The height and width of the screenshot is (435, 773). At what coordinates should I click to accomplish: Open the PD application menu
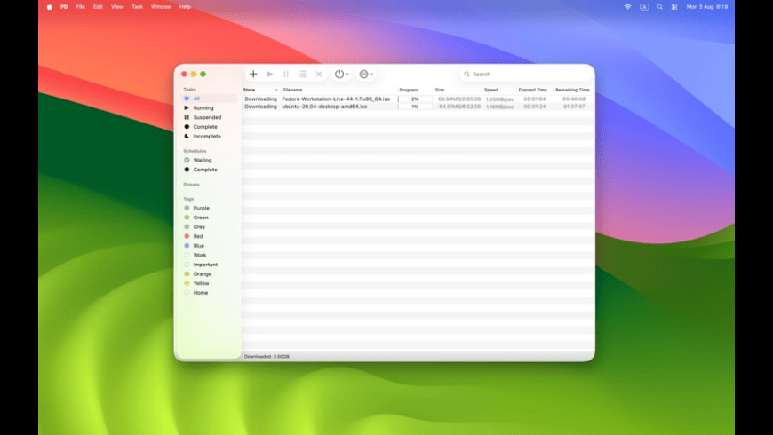coord(64,7)
